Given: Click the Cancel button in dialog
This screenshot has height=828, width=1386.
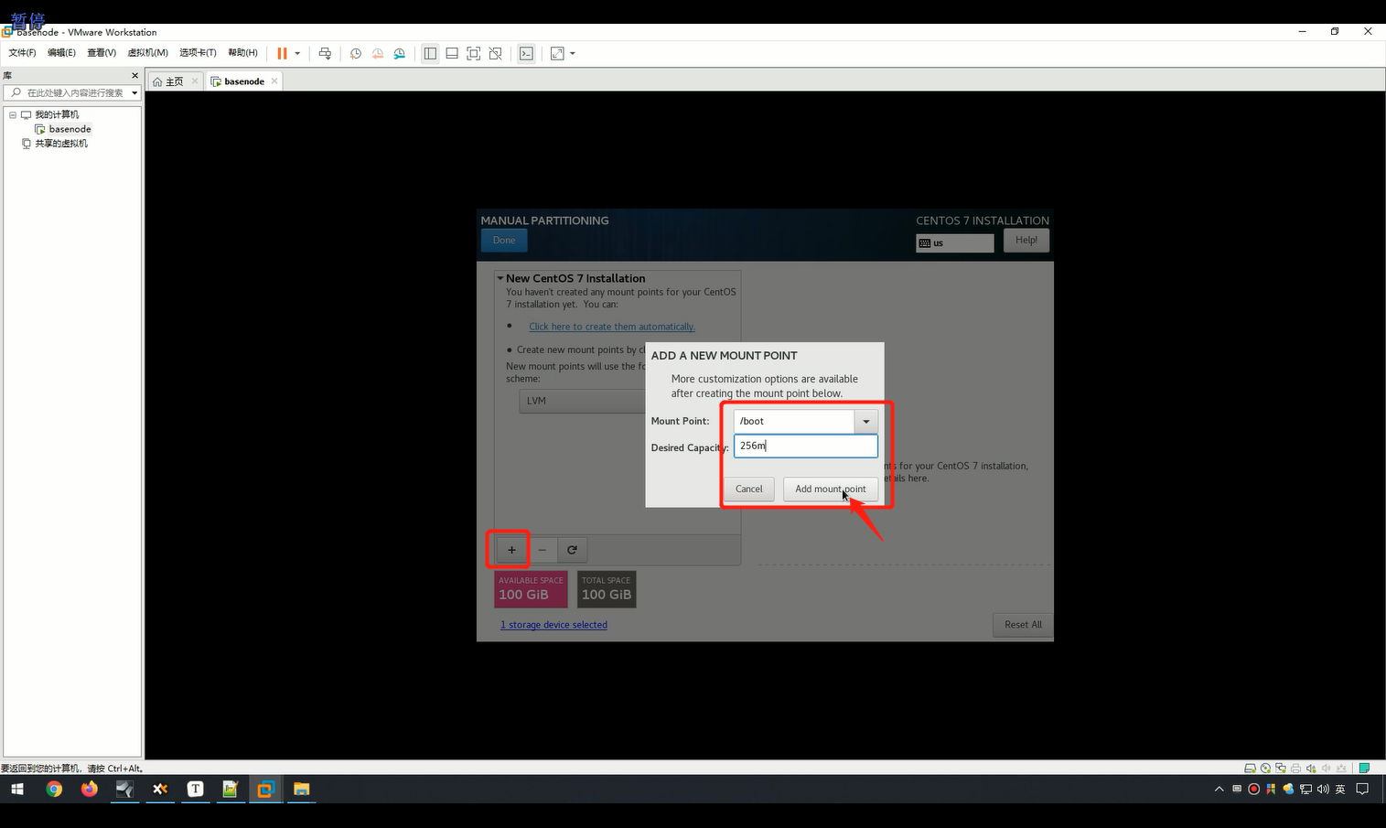Looking at the screenshot, I should click(x=749, y=489).
